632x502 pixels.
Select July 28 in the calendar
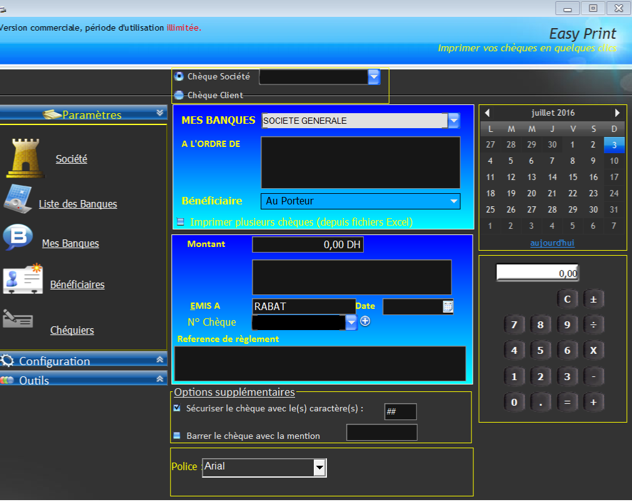(552, 209)
